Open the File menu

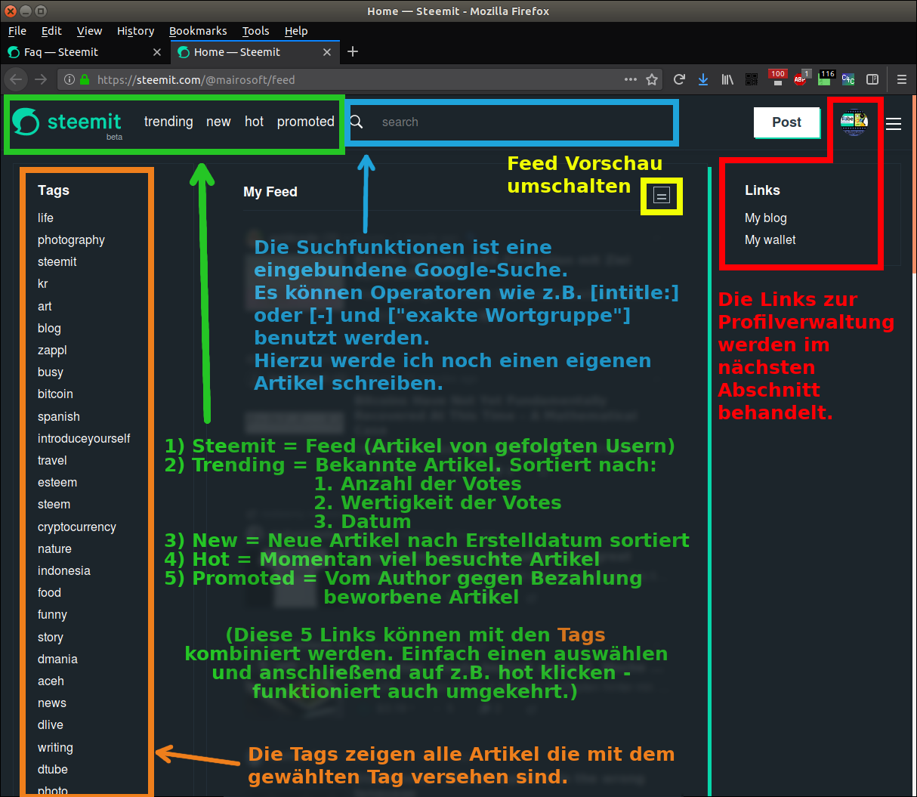click(x=17, y=31)
